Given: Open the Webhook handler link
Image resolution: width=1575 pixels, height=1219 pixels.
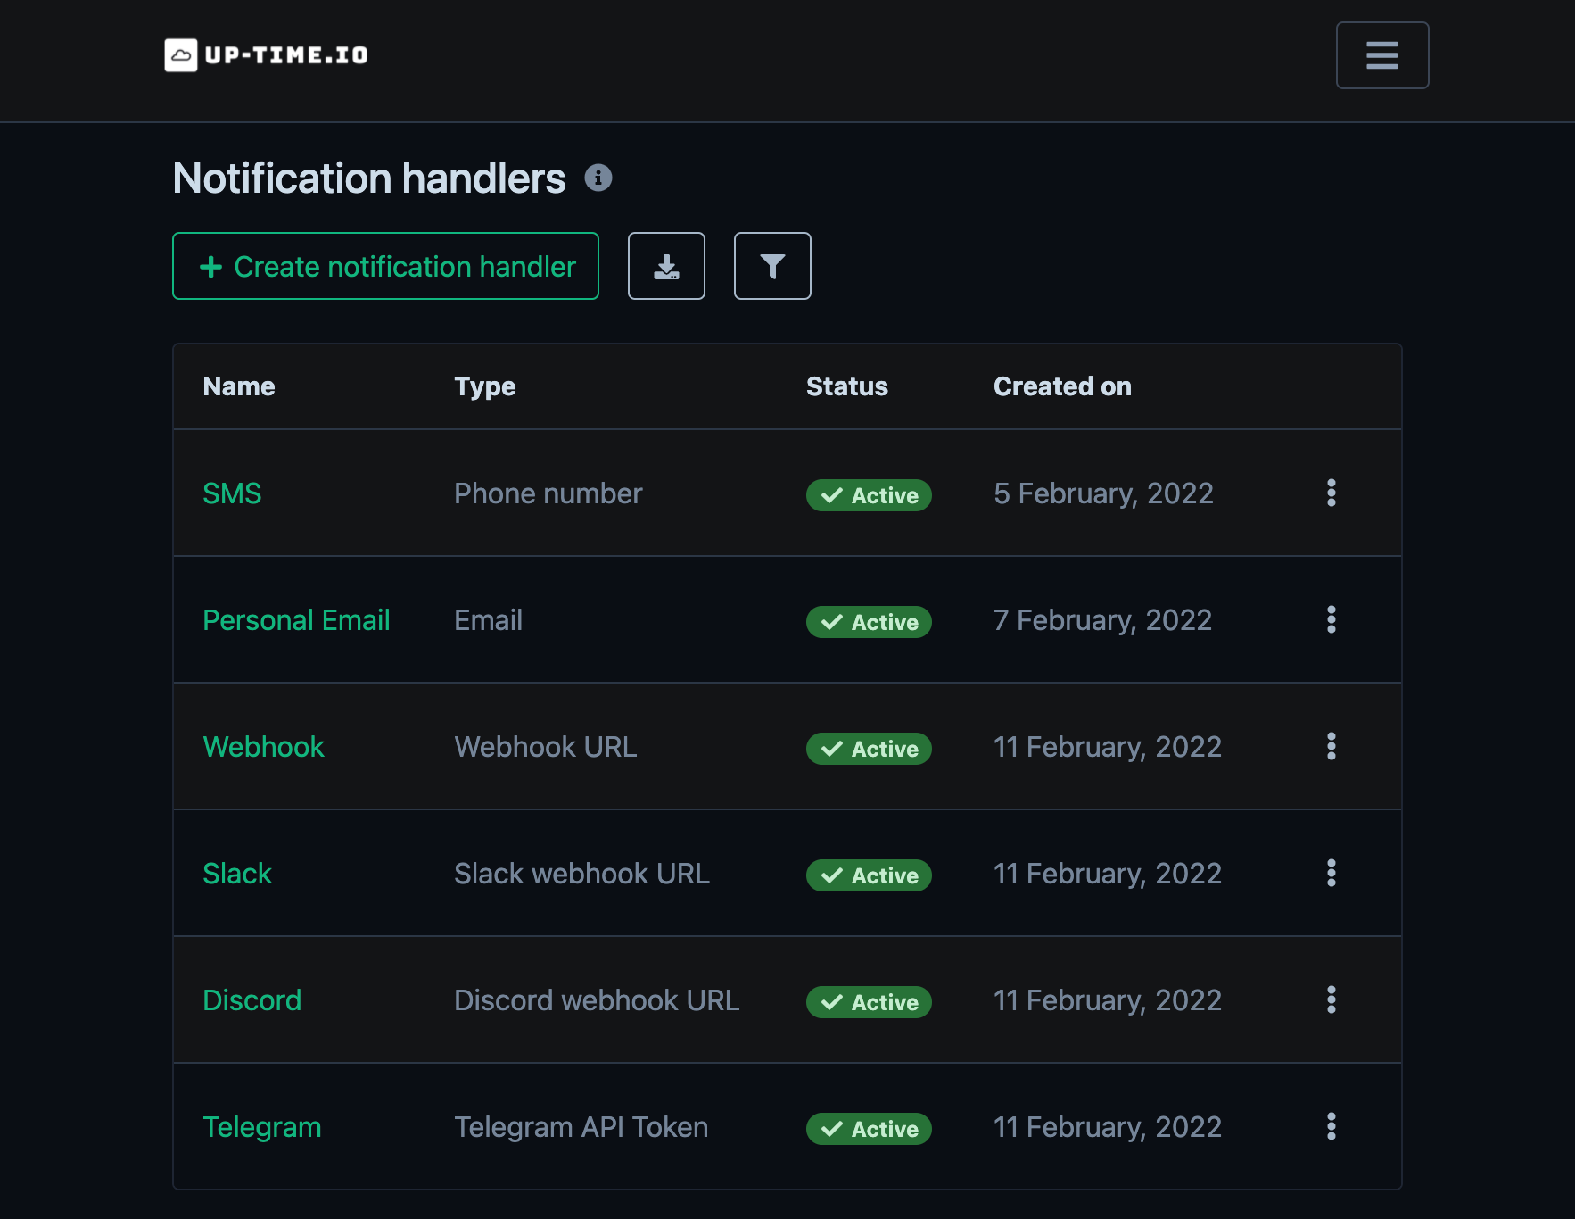Looking at the screenshot, I should coord(263,747).
